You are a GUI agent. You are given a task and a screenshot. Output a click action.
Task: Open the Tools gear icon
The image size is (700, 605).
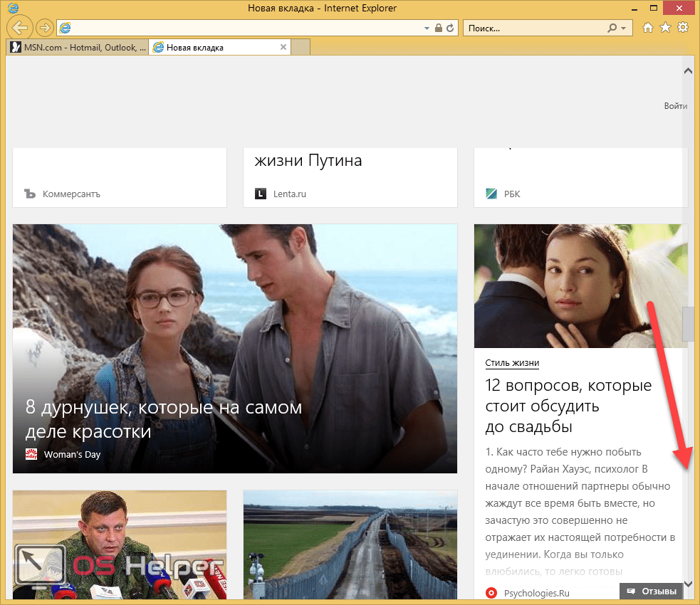pyautogui.click(x=682, y=28)
